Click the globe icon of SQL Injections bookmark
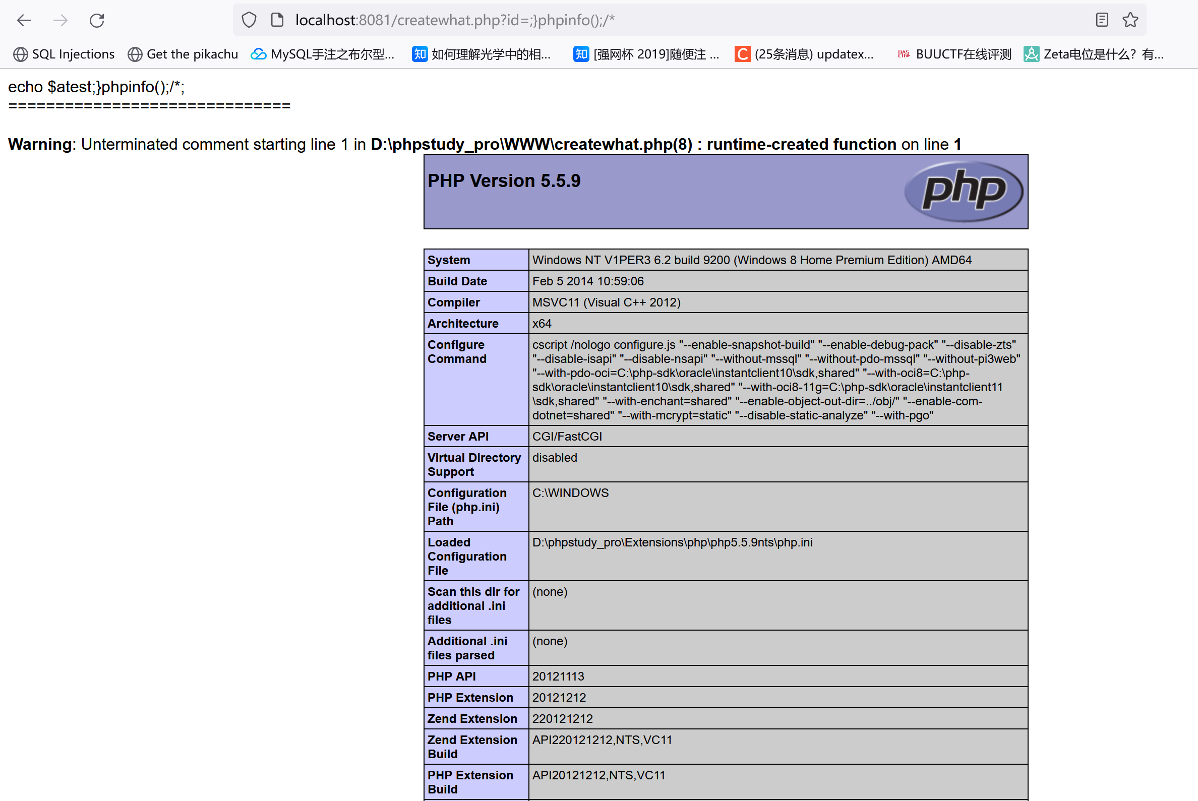 tap(21, 54)
